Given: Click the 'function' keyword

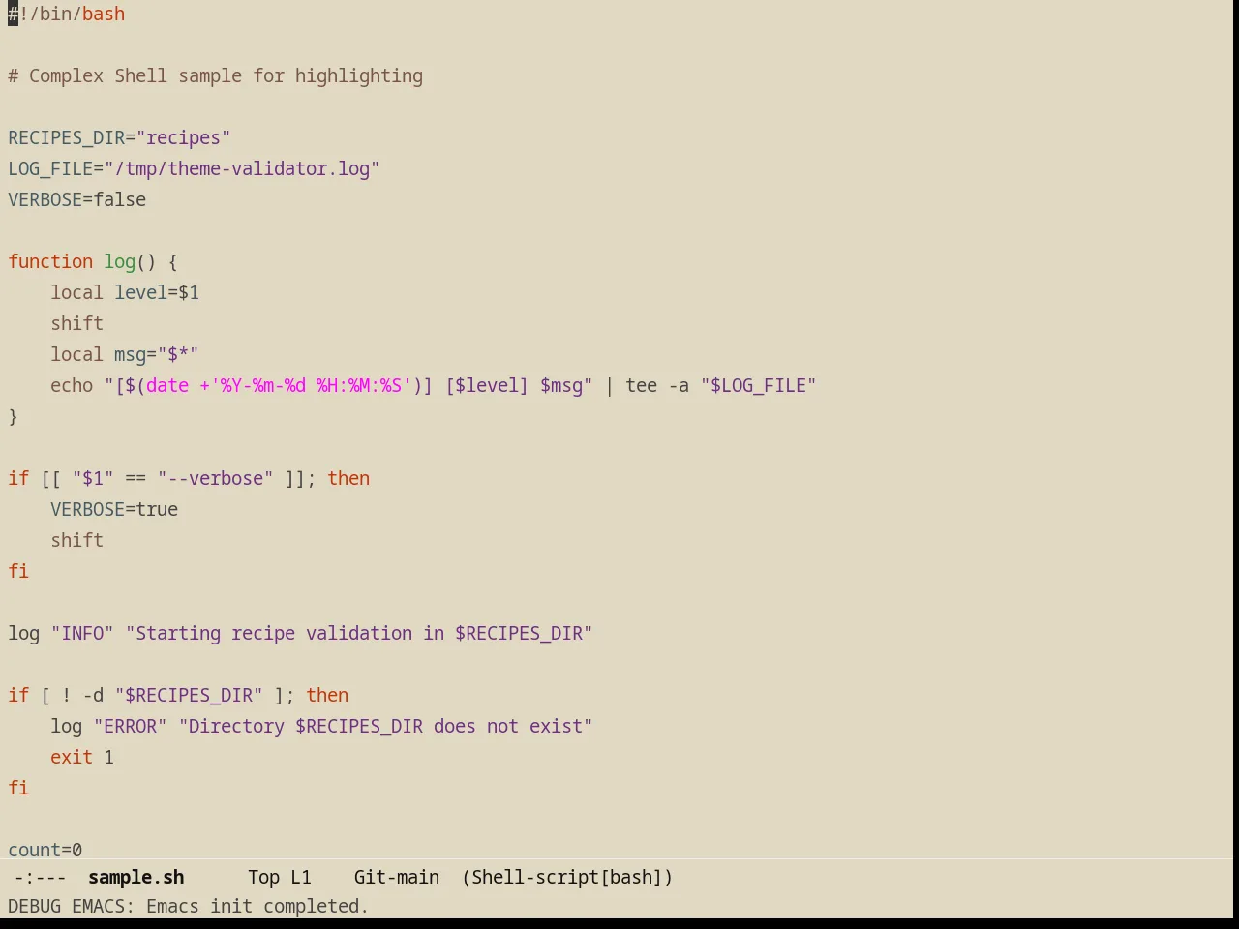Looking at the screenshot, I should [x=50, y=261].
